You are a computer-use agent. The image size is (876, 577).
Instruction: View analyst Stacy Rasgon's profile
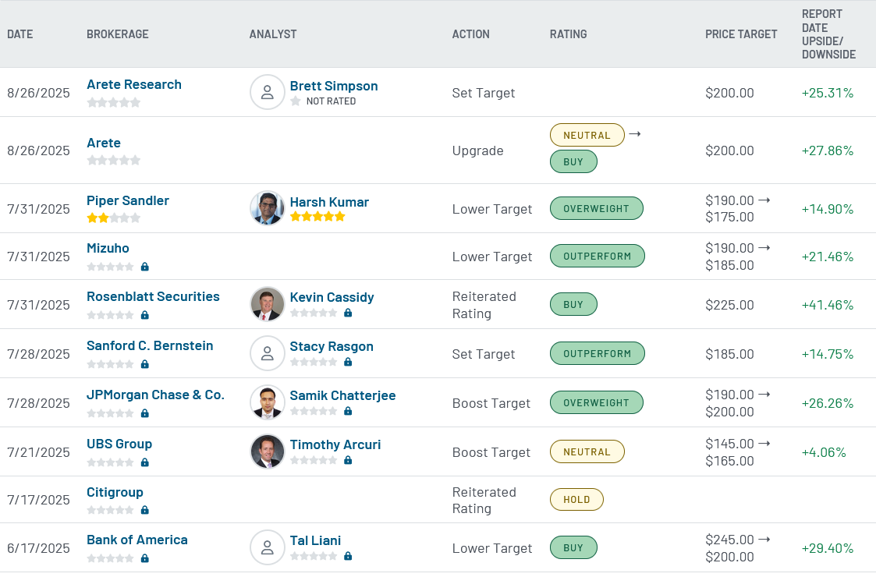(332, 346)
